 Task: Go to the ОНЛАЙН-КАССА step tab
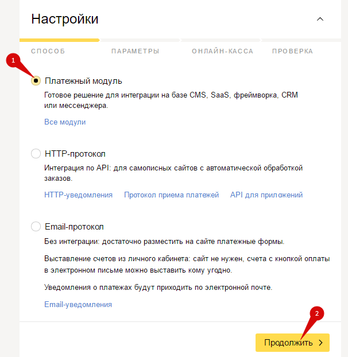(222, 51)
